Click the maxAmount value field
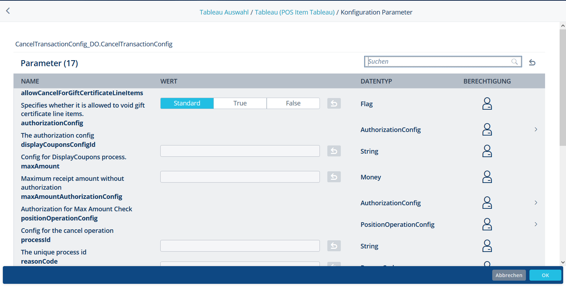The height and width of the screenshot is (287, 566). click(x=240, y=177)
